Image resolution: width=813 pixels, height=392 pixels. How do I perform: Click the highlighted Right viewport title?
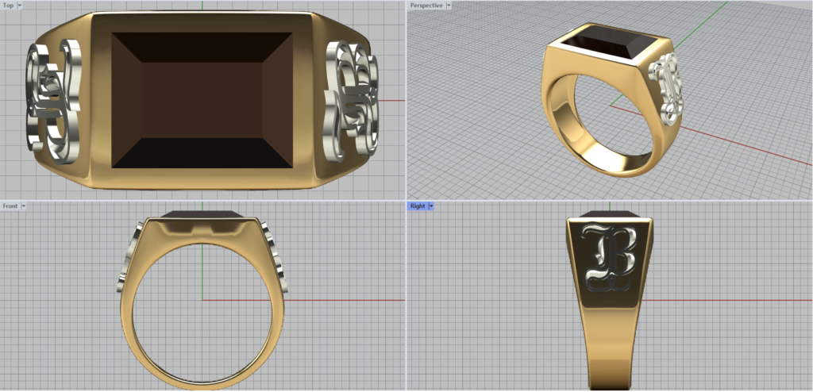point(417,206)
